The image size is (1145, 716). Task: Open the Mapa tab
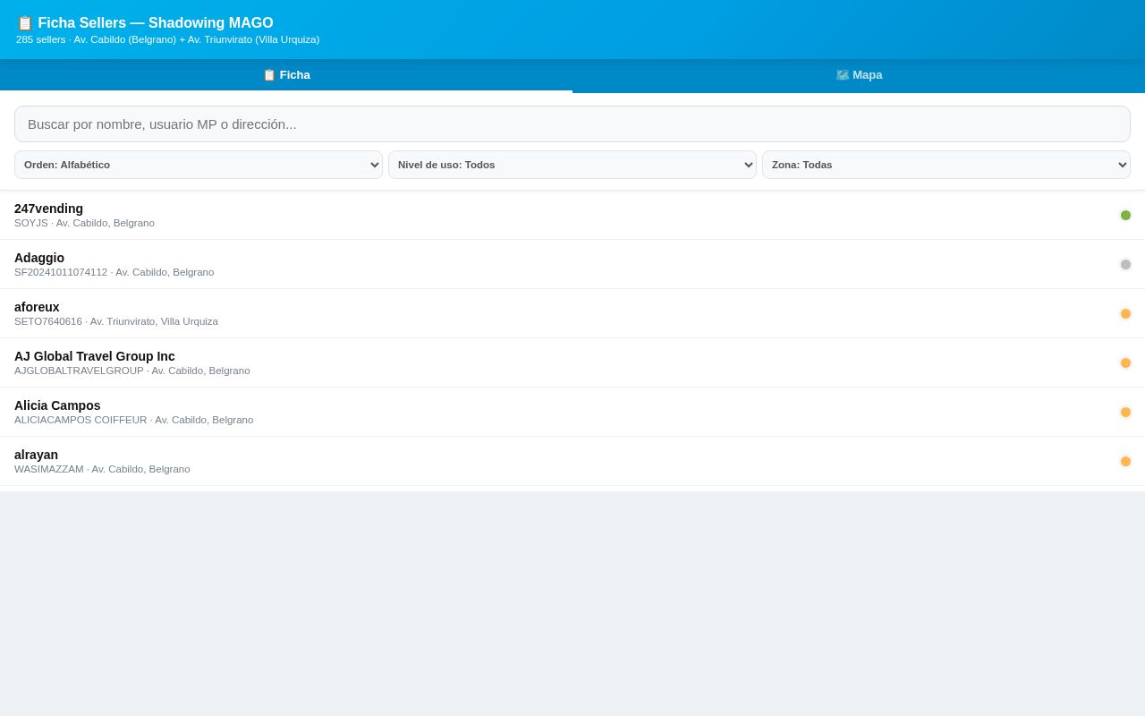(x=859, y=75)
